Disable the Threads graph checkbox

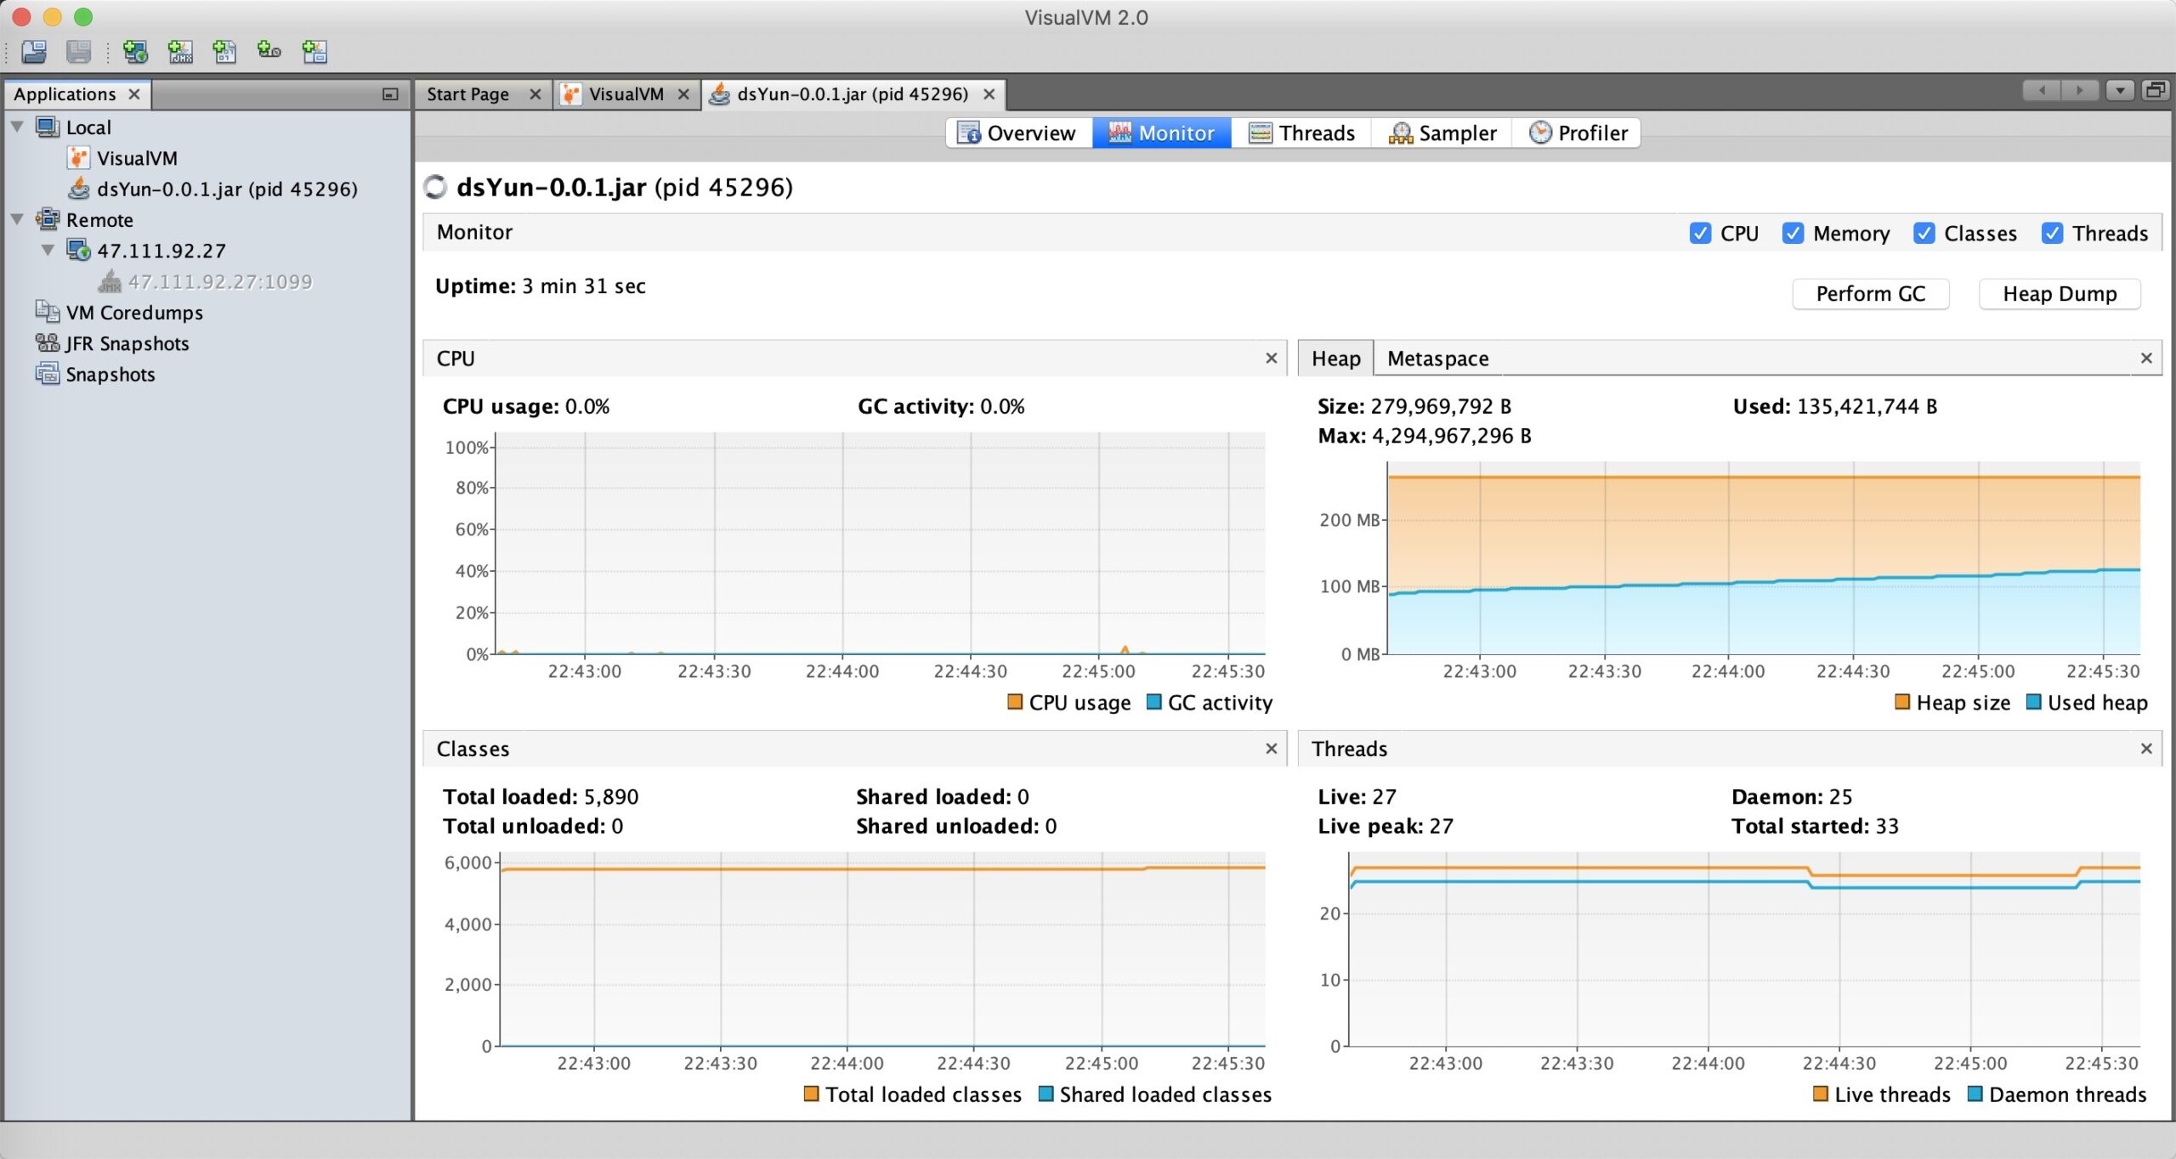[x=2051, y=234]
